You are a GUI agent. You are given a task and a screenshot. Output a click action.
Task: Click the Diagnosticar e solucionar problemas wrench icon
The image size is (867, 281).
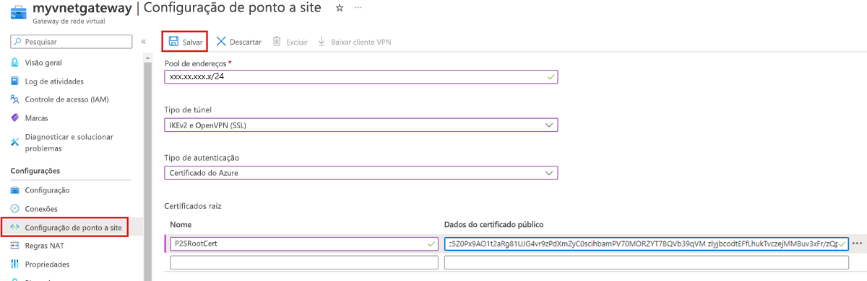tap(15, 142)
